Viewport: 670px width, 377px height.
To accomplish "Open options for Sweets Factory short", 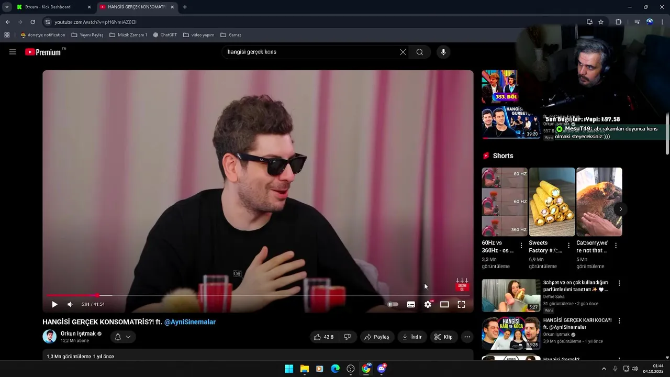I will click(568, 245).
